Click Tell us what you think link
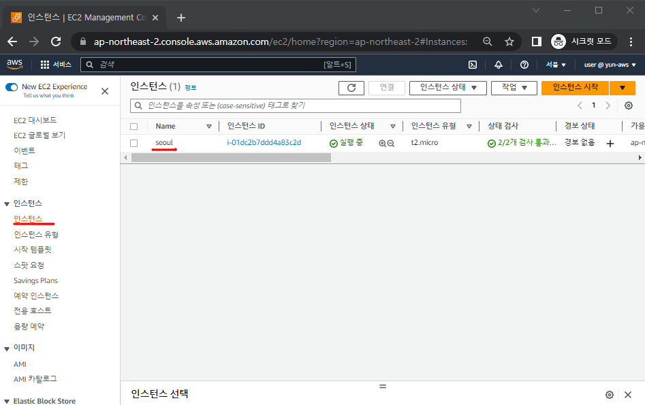The image size is (645, 405). [x=48, y=95]
